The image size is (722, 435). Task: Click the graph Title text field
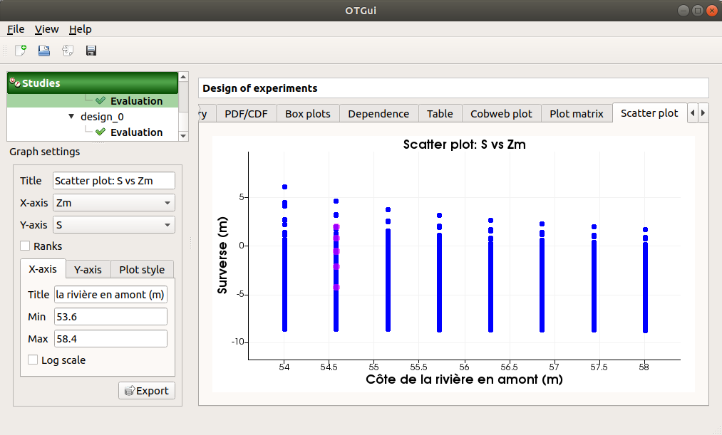pos(114,181)
